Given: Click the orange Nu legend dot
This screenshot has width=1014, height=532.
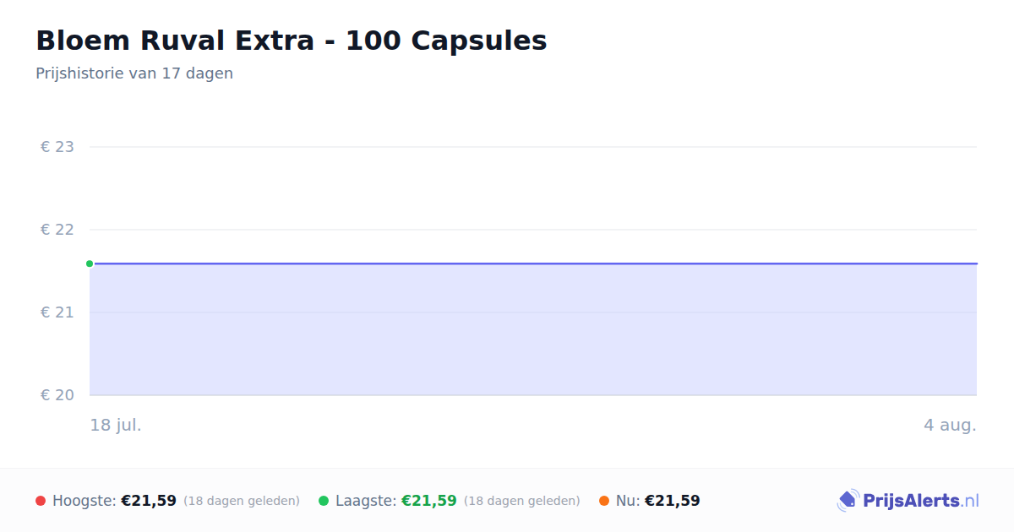Looking at the screenshot, I should 604,501.
